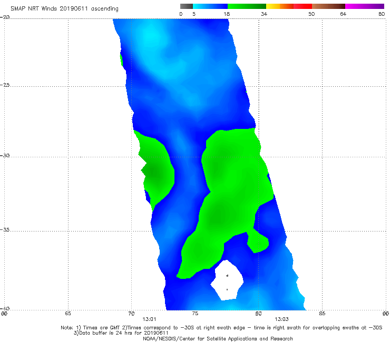Click the color bar label '50'

311,14
